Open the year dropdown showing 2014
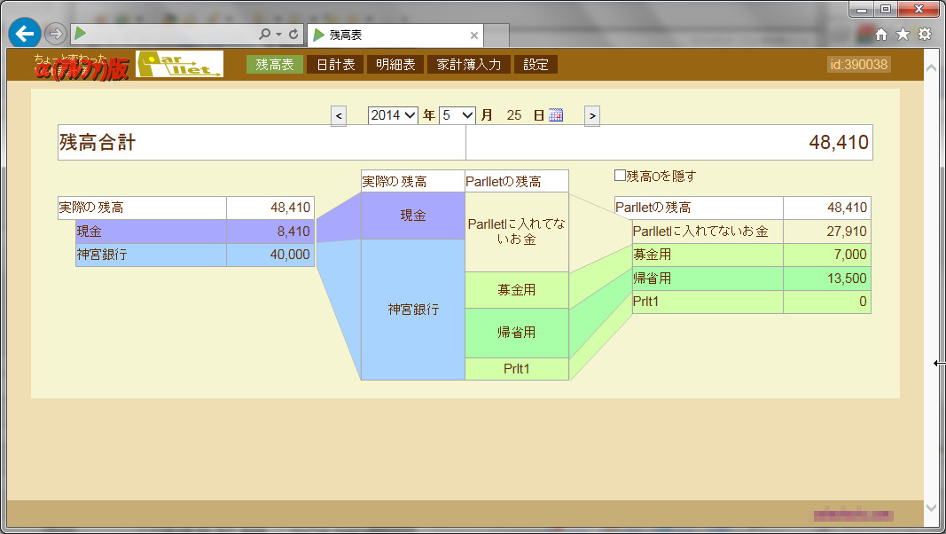 click(392, 114)
